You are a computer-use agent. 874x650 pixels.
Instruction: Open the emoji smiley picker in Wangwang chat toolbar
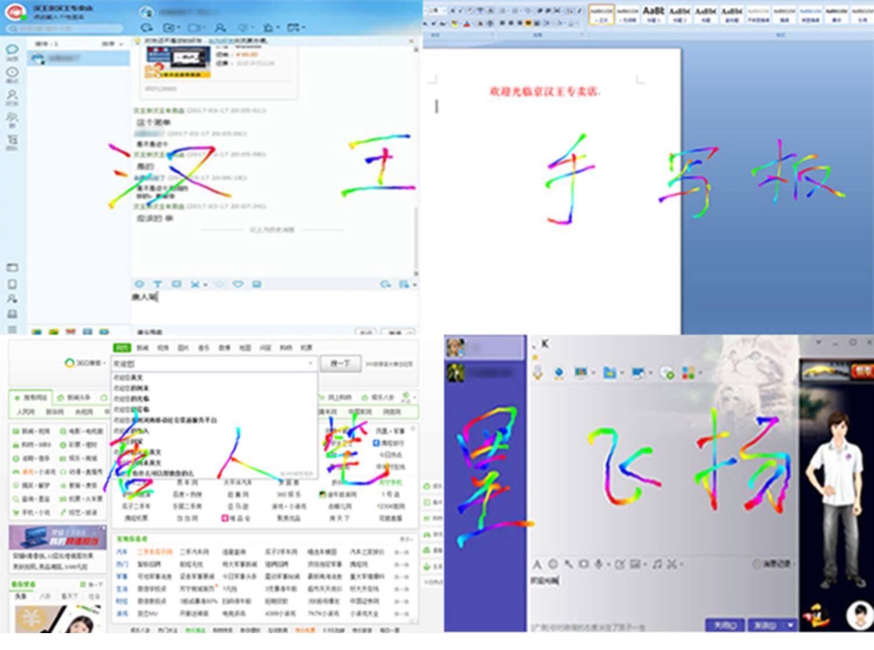(139, 284)
